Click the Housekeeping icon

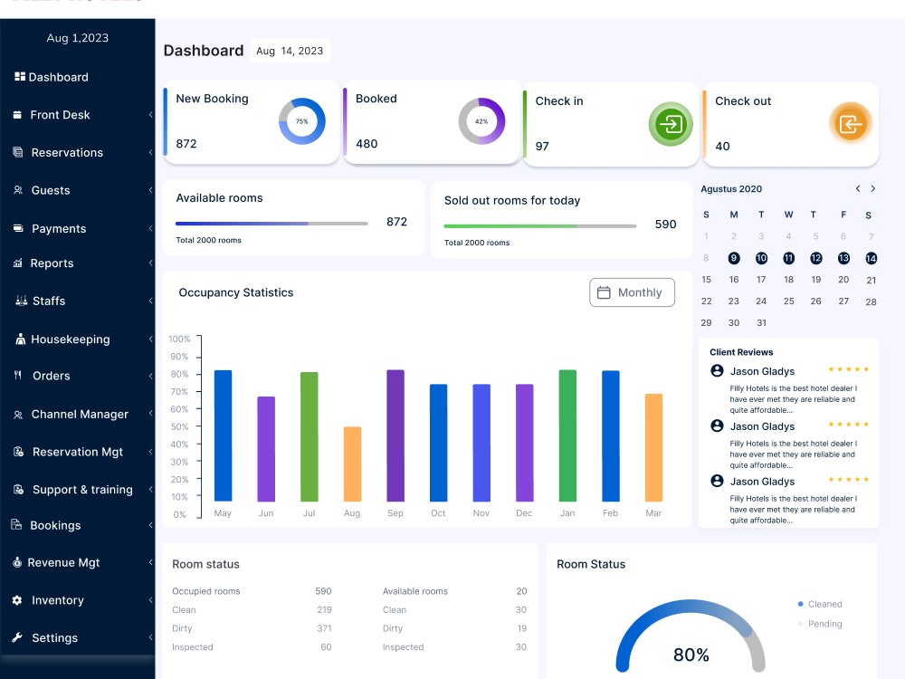(x=20, y=339)
